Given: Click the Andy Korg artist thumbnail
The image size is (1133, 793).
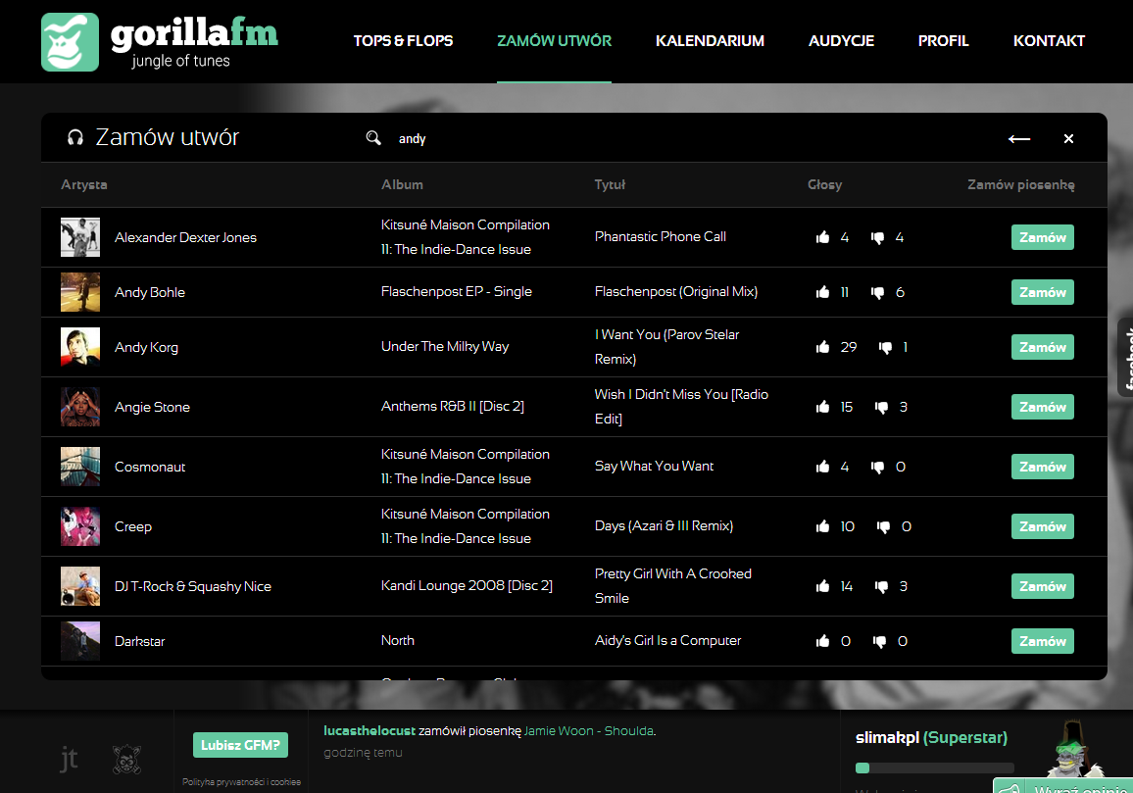Looking at the screenshot, I should click(x=80, y=347).
